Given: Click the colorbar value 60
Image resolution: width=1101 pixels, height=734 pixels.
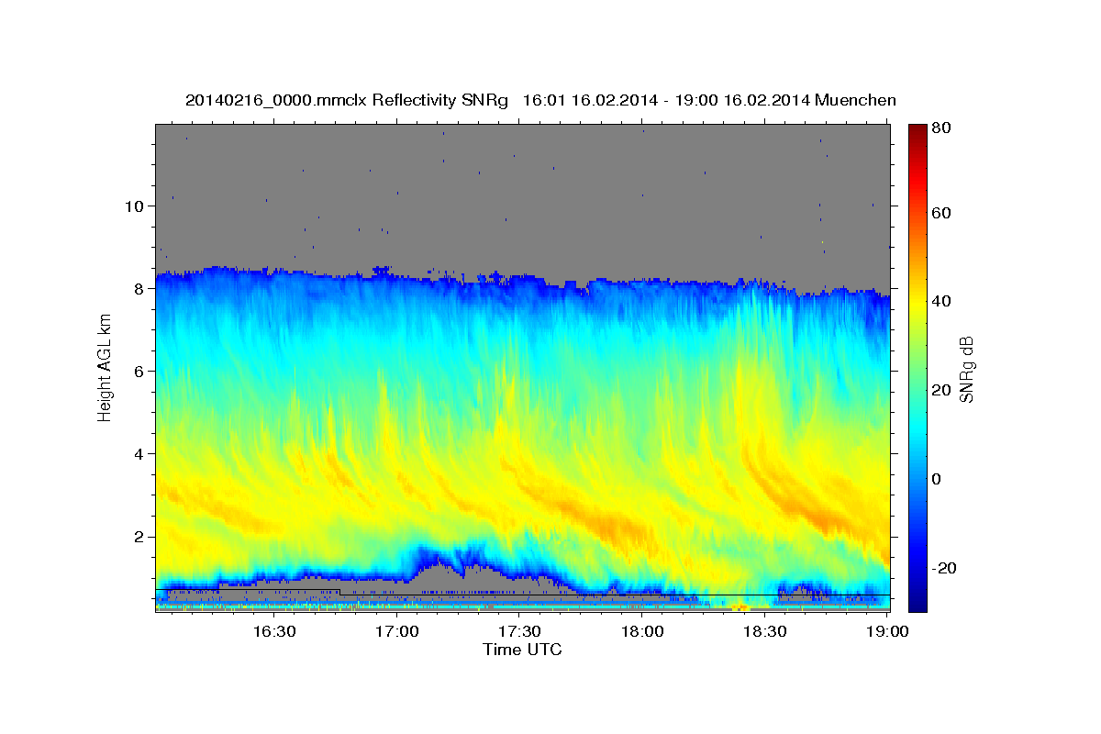Looking at the screenshot, I should (943, 213).
